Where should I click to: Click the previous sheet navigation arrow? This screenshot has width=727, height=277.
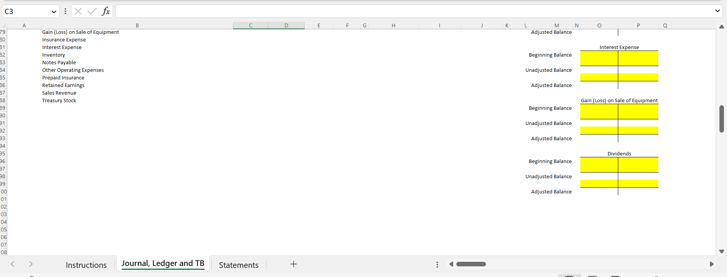13,264
